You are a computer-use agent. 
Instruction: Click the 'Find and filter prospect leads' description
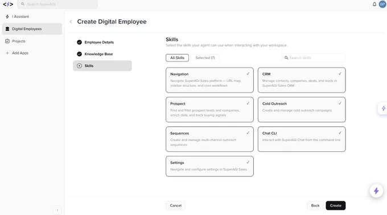205,113
